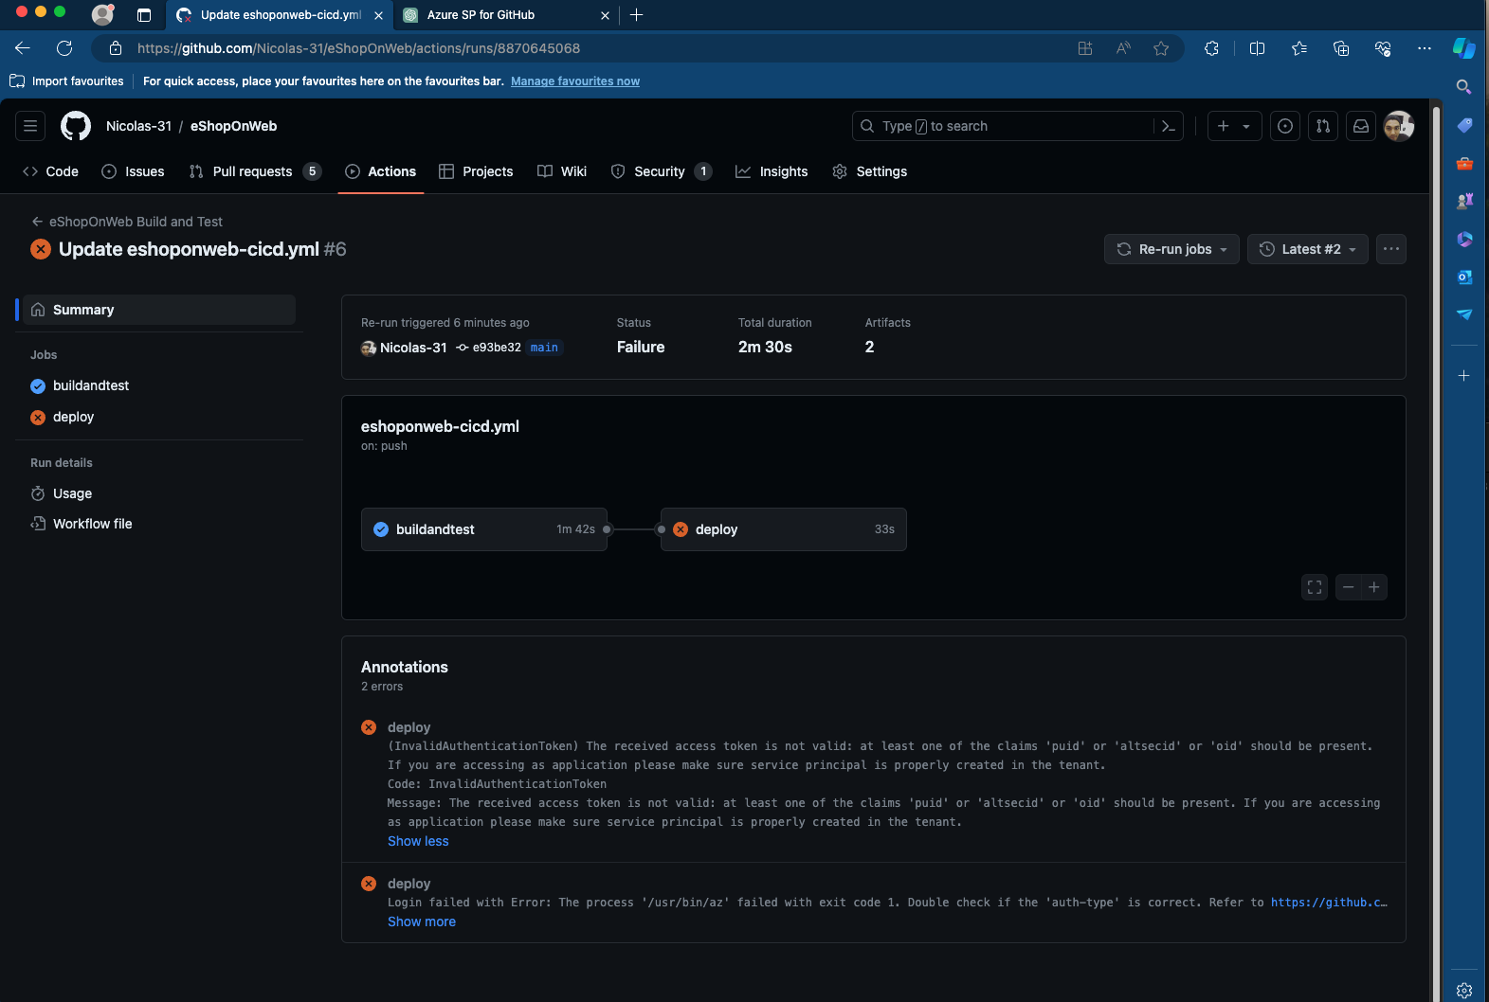The height and width of the screenshot is (1002, 1489).
Task: Click Manage favourites now link
Action: tap(575, 81)
